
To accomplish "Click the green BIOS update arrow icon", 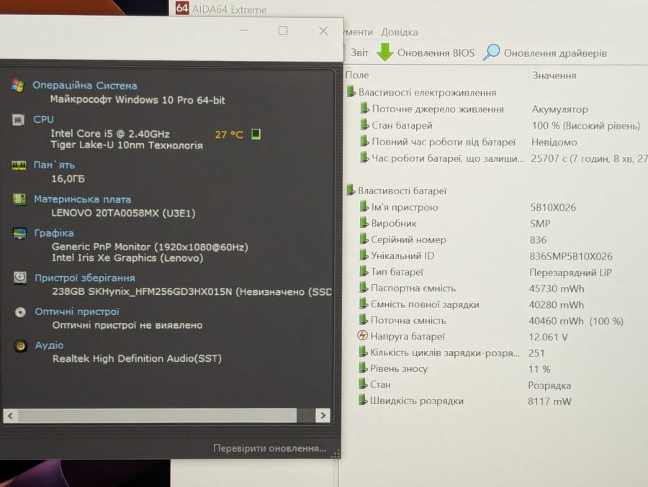I will pos(384,53).
